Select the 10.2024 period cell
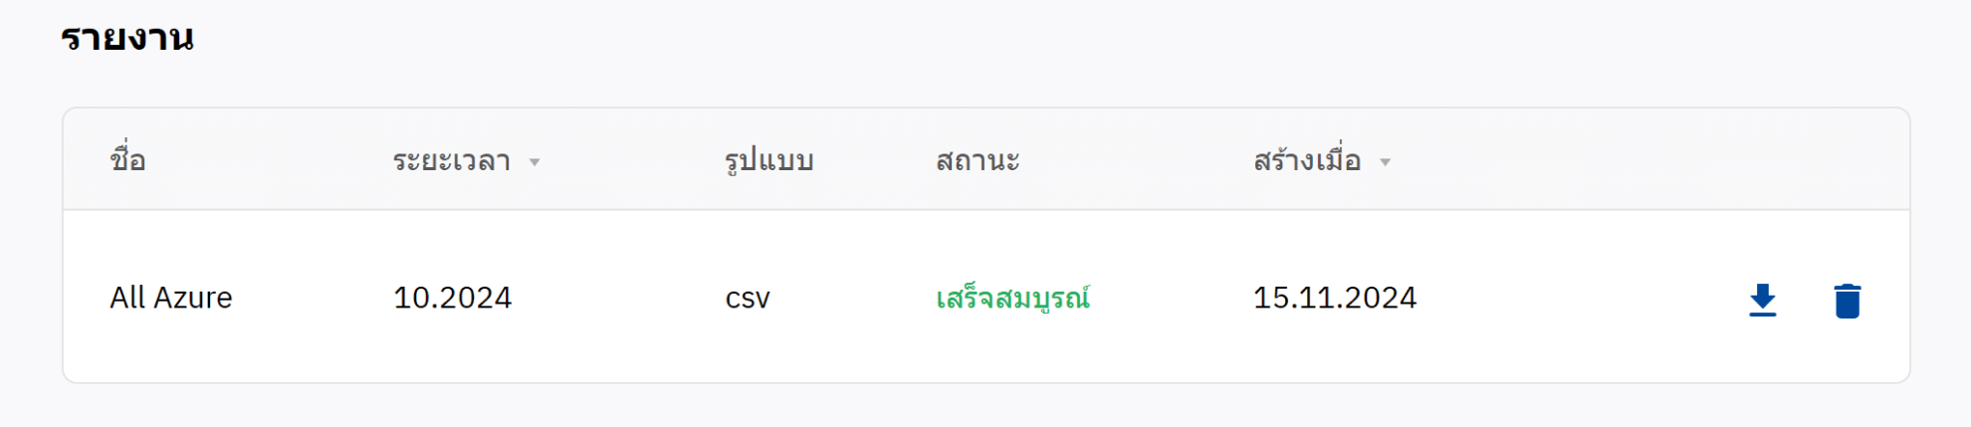 [x=452, y=298]
